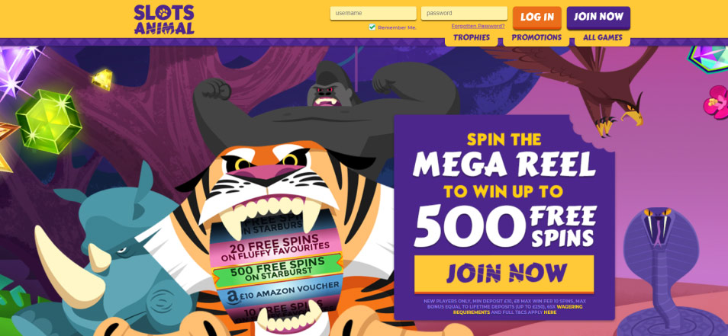The image size is (728, 336).
Task: Click the yellow Join Now banner button
Action: (504, 274)
